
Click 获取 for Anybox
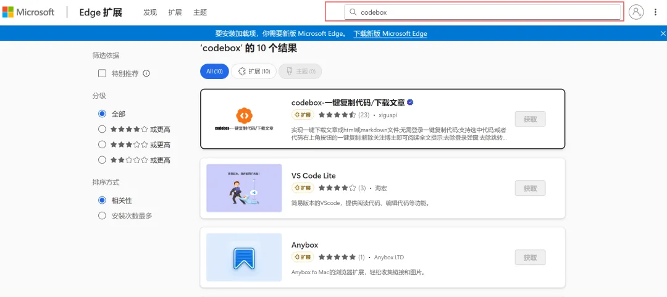(530, 257)
